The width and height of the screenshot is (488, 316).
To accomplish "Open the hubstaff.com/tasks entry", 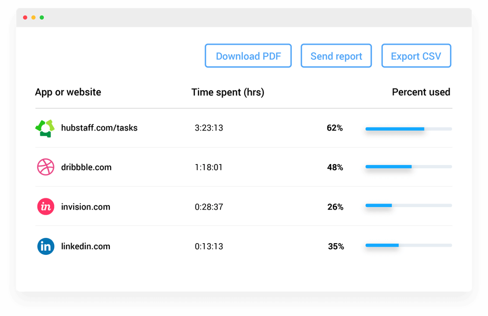I will [x=99, y=128].
